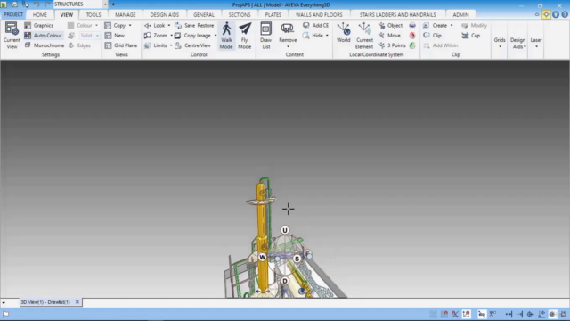The height and width of the screenshot is (321, 570).
Task: Switch to the PLATES ribbon tab
Action: point(273,14)
